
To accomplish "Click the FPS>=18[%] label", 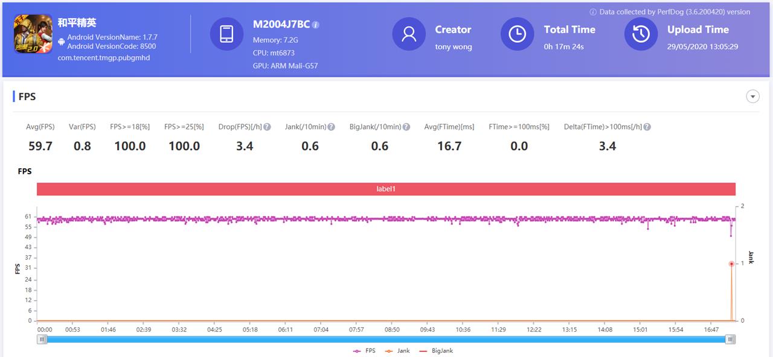I will coord(130,127).
